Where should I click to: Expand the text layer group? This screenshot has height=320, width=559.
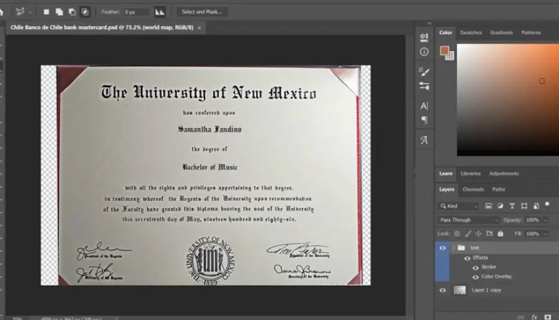(453, 247)
